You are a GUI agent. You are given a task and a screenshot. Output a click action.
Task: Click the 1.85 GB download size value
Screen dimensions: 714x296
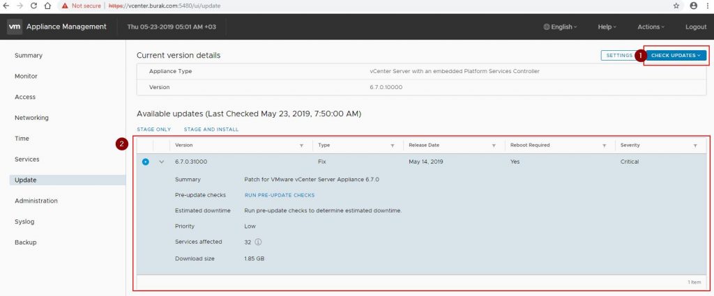(x=255, y=258)
